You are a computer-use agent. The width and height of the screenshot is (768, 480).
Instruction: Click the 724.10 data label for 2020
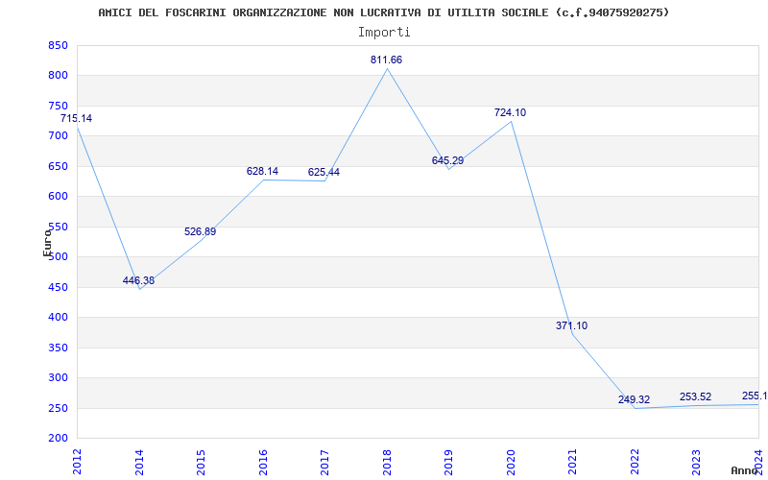pyautogui.click(x=510, y=112)
